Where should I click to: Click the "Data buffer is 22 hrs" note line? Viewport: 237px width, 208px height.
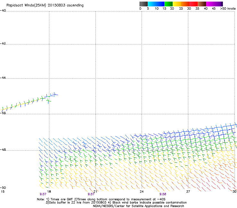click(x=116, y=203)
